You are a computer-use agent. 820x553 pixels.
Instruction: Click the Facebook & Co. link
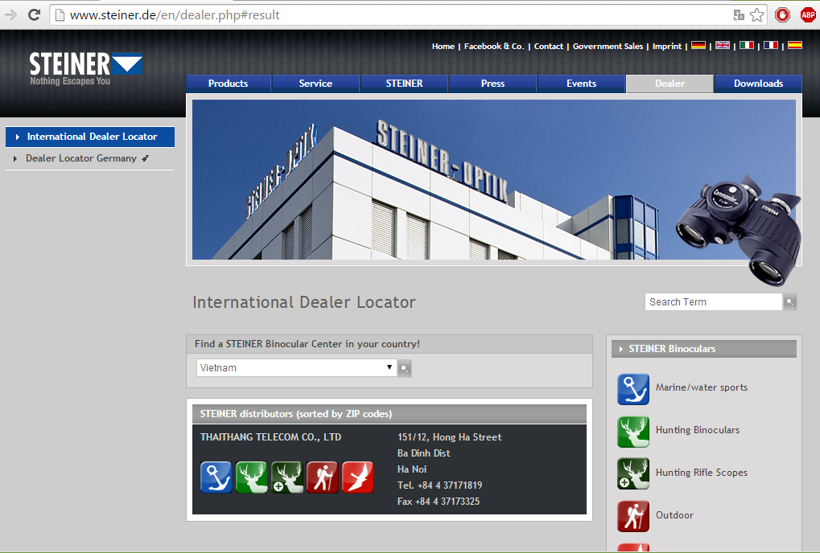point(493,46)
